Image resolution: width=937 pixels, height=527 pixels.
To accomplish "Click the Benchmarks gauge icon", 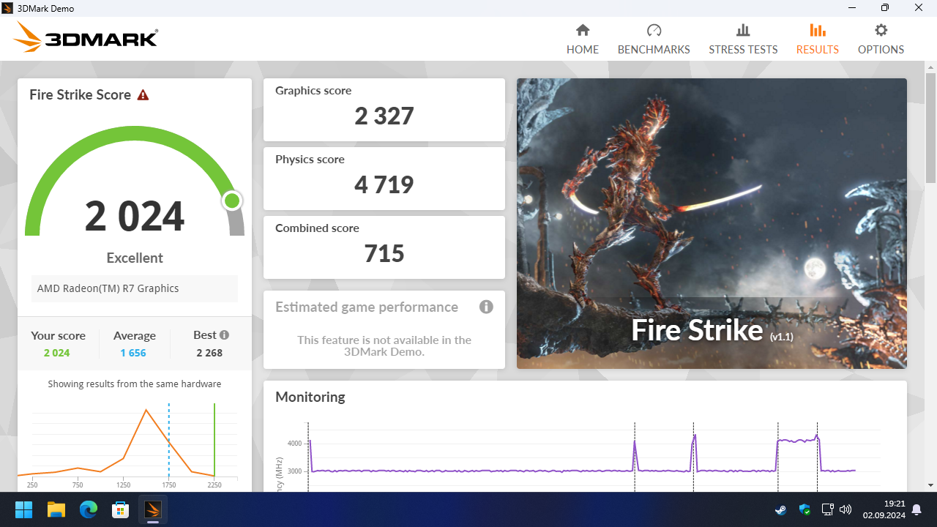I will 653,30.
